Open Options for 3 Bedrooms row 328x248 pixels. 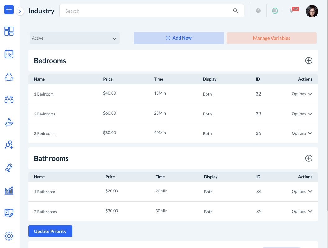click(302, 133)
